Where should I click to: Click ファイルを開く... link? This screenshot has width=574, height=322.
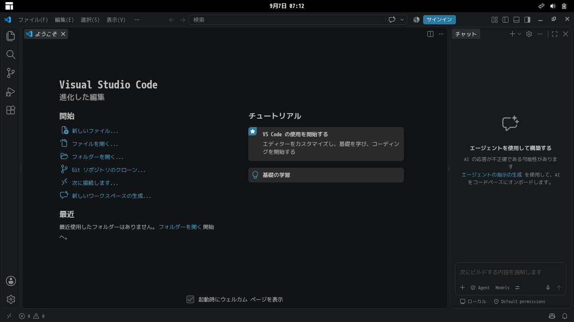click(95, 144)
